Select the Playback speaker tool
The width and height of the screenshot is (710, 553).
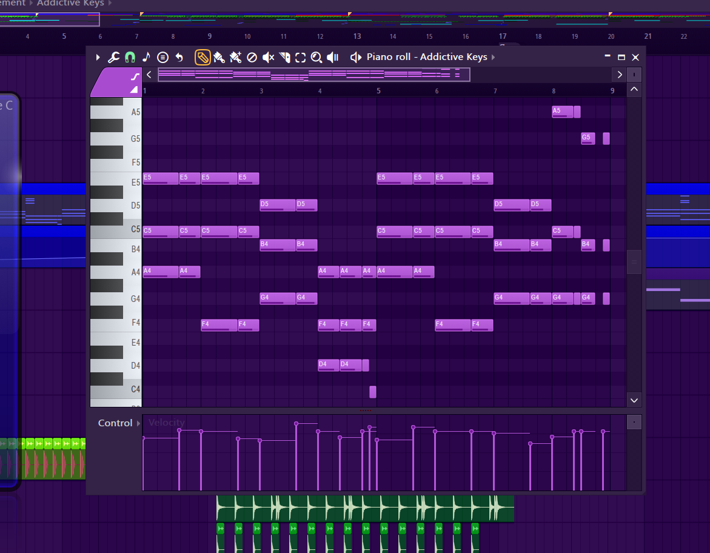(333, 58)
